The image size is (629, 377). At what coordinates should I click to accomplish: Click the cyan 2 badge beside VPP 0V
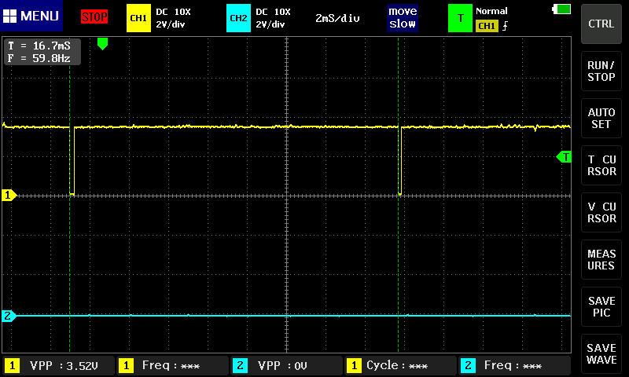(x=240, y=365)
